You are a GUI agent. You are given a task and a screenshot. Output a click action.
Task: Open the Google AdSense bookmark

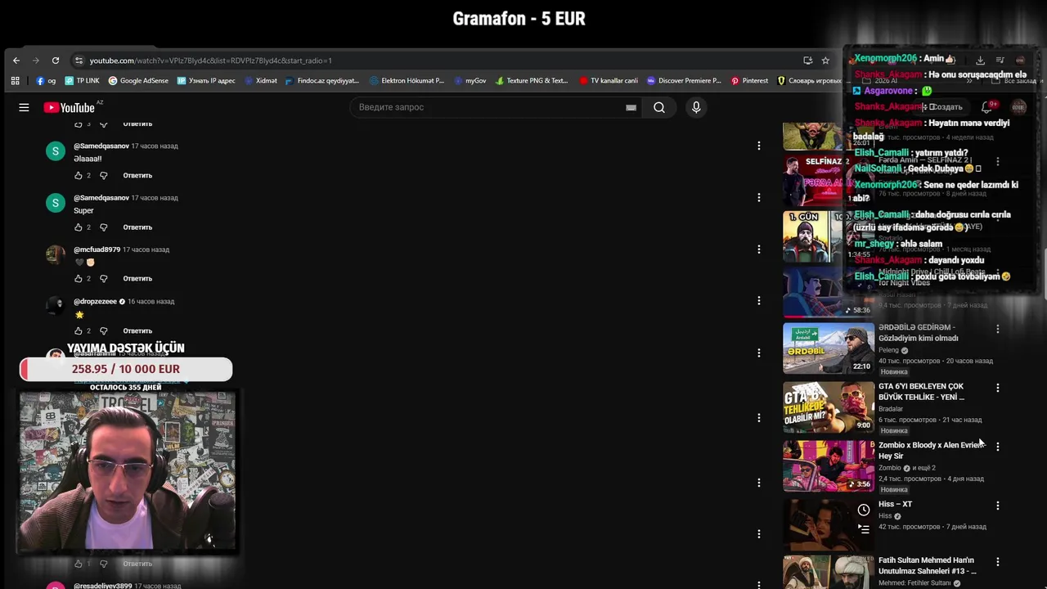(x=138, y=81)
